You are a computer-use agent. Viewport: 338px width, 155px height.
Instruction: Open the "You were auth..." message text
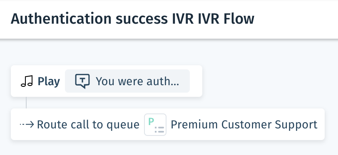click(x=137, y=81)
